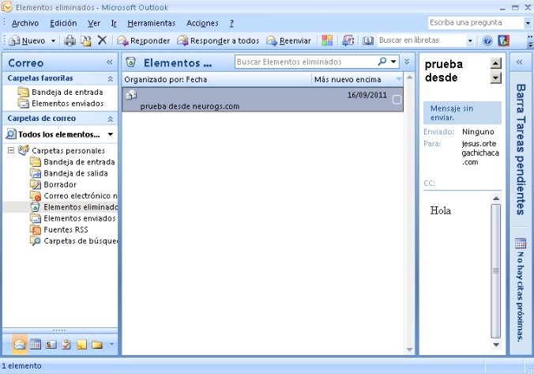Open the Archivo menu
Image resolution: width=534 pixels, height=374 pixels.
[x=24, y=23]
